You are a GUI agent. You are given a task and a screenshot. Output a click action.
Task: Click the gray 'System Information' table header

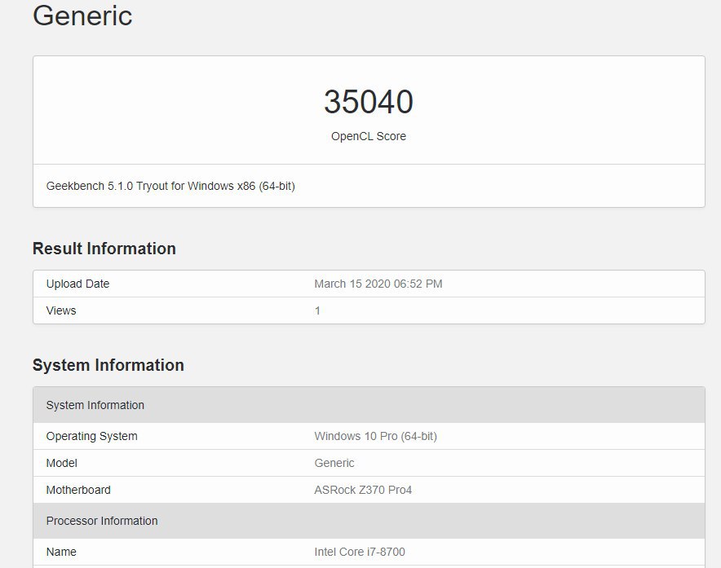tap(369, 405)
